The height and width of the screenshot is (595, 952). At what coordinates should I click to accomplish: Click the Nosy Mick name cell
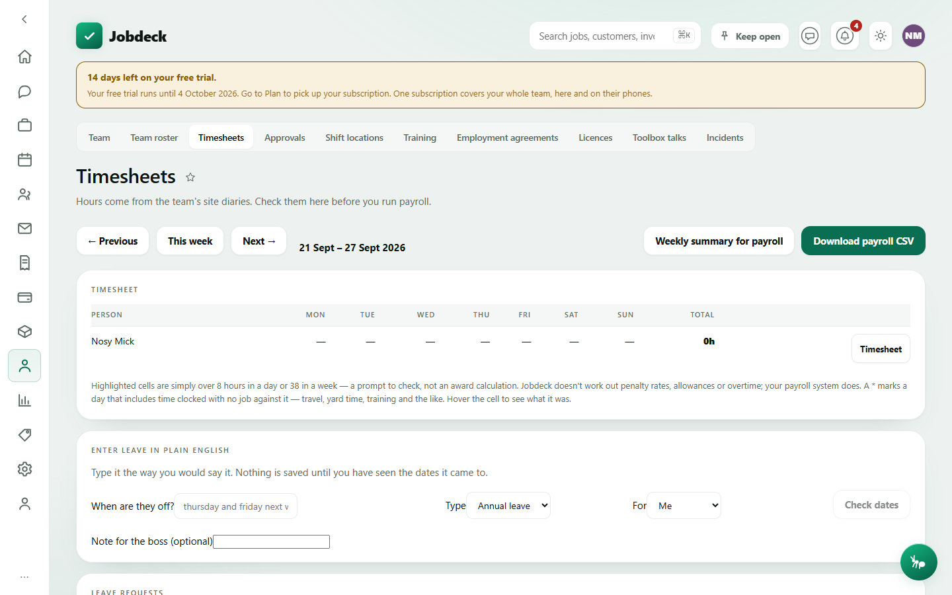(x=112, y=341)
